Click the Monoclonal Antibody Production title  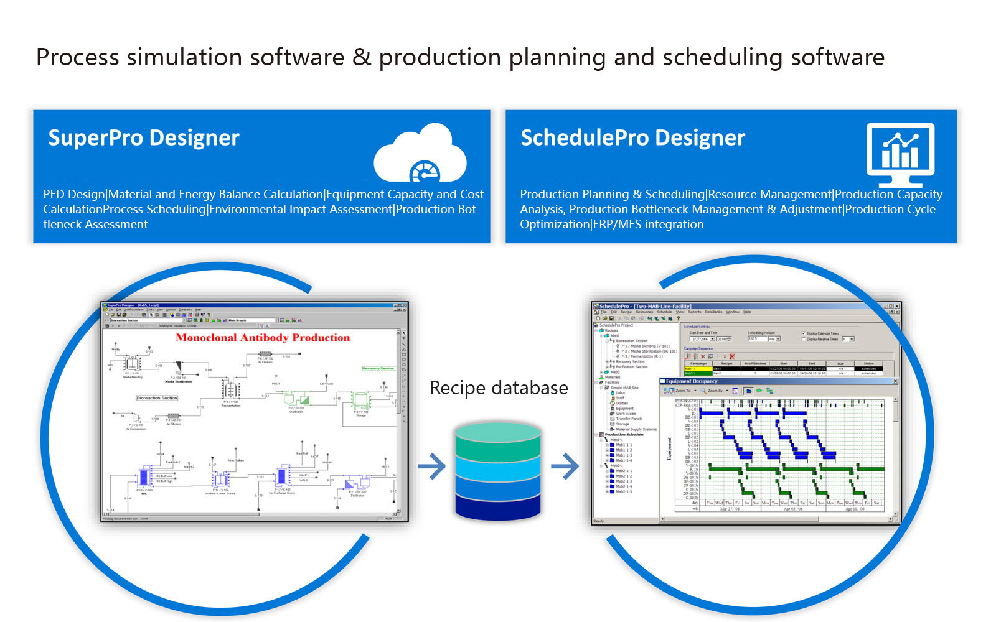(263, 338)
